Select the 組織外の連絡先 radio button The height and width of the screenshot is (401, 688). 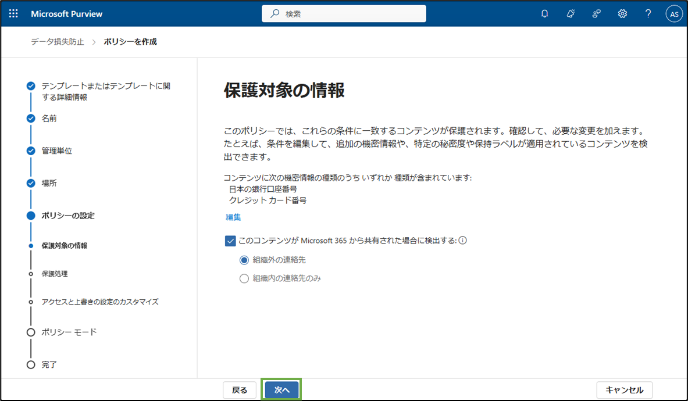[244, 260]
